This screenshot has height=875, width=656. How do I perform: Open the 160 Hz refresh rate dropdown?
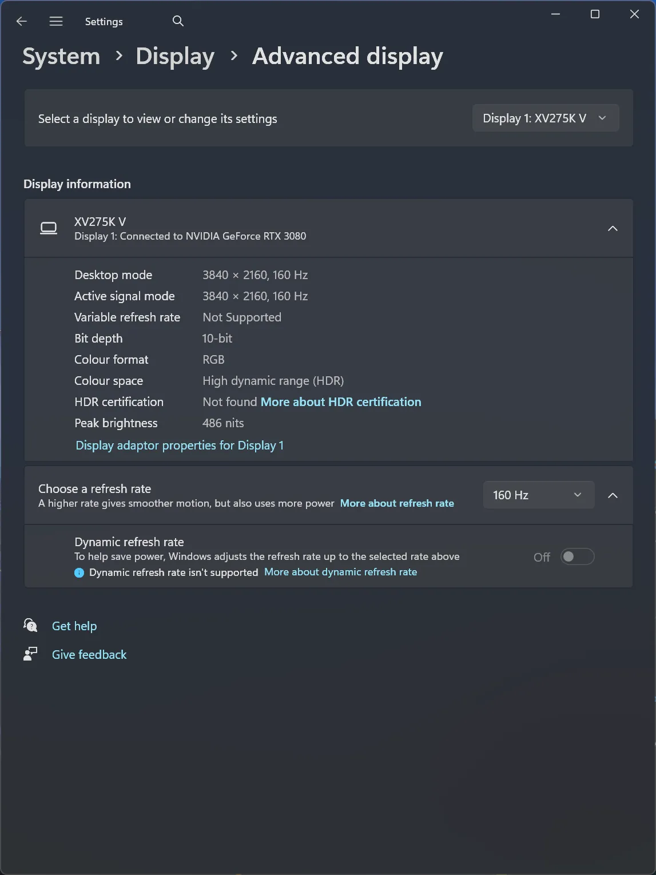tap(538, 495)
